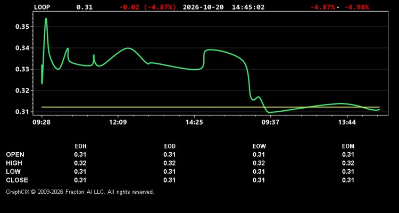Click the GraphCIX copyright notice
This screenshot has height=213, width=399.
click(80, 192)
